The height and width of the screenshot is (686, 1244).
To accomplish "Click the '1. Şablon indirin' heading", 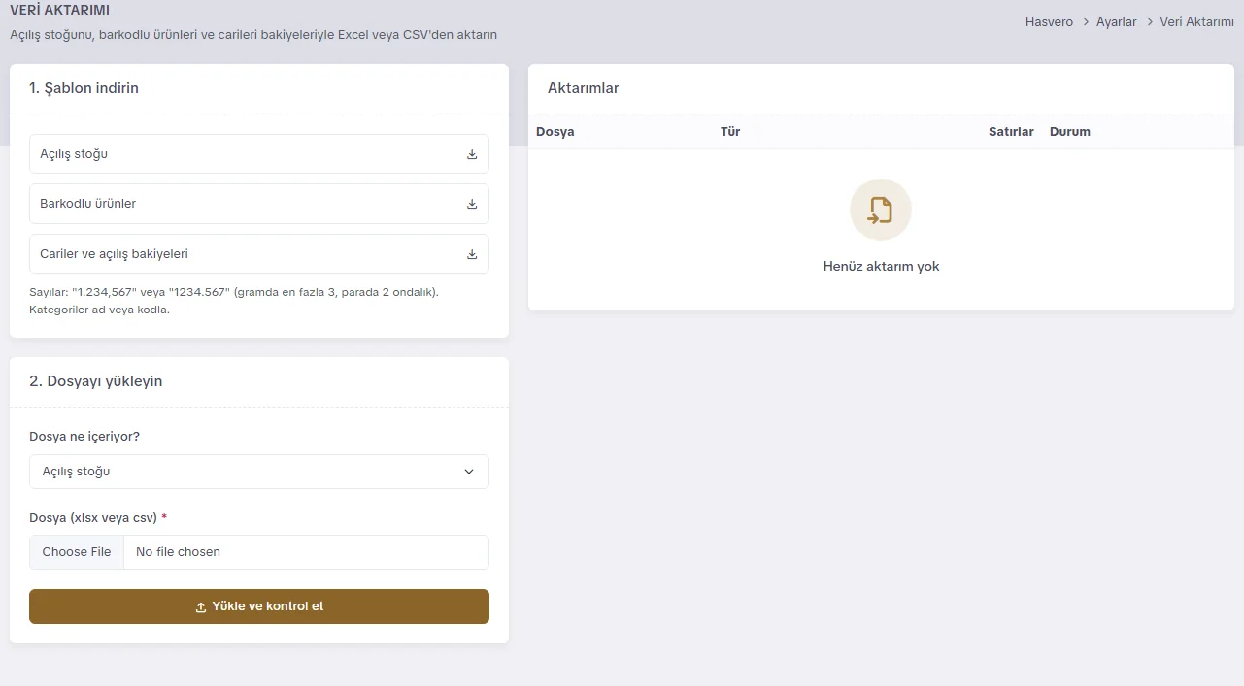I will tap(84, 88).
